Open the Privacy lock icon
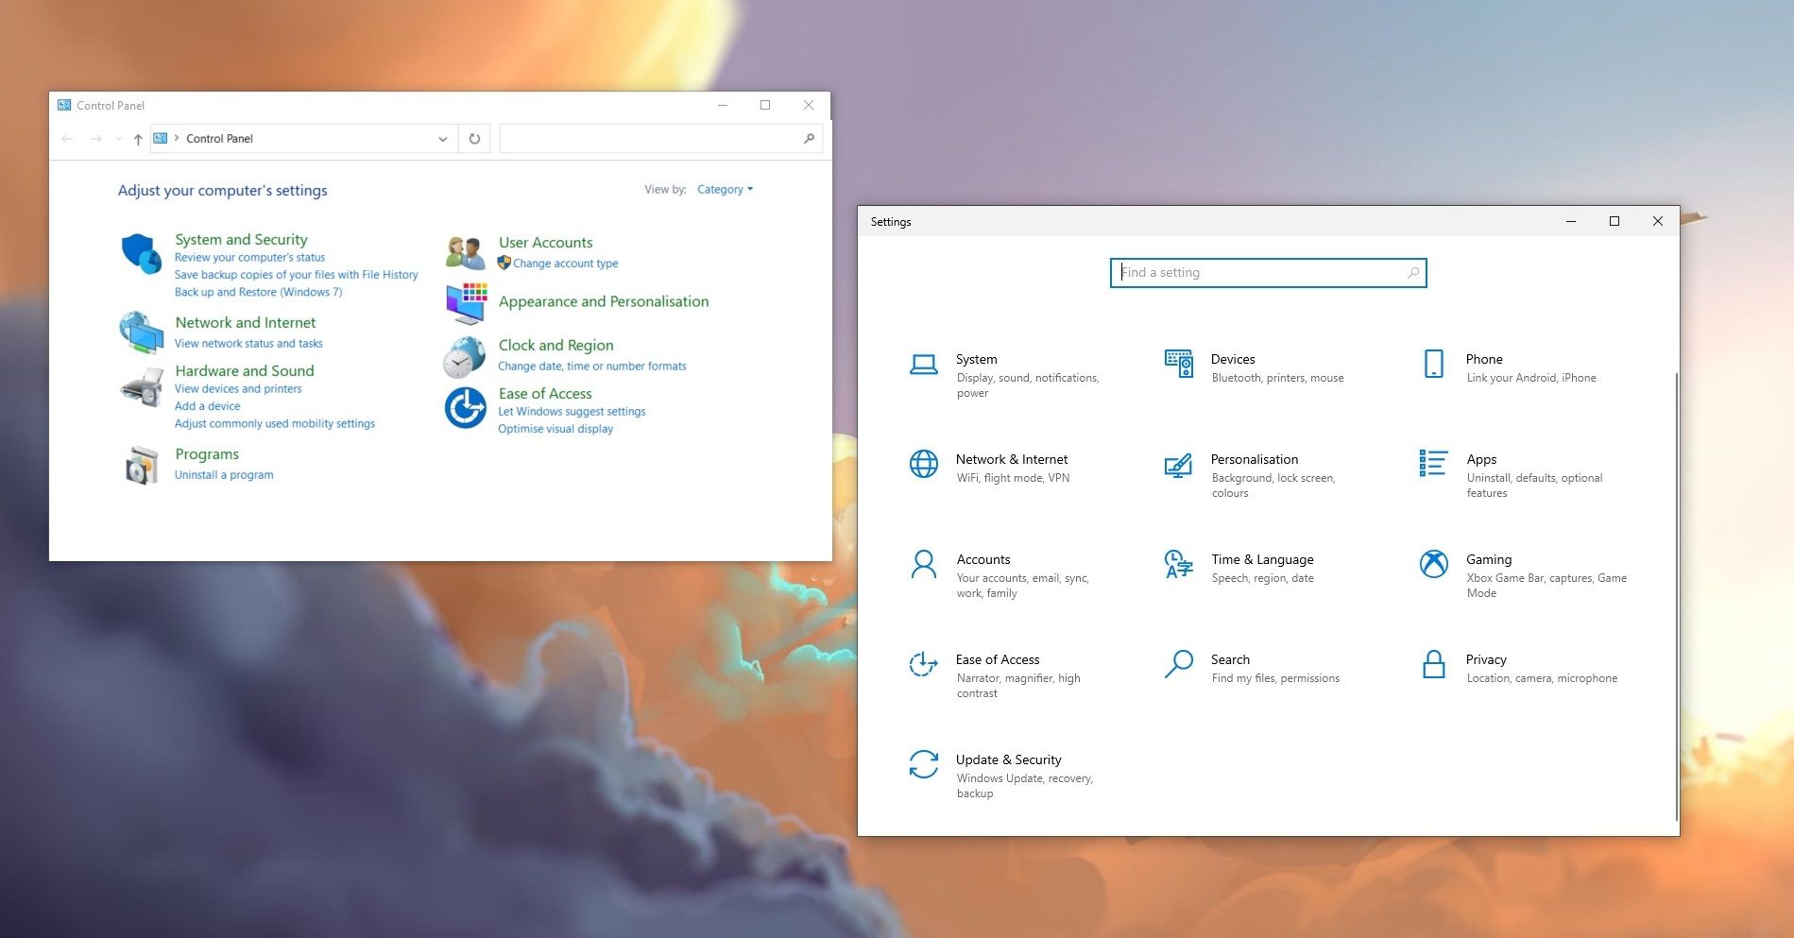 1433,665
